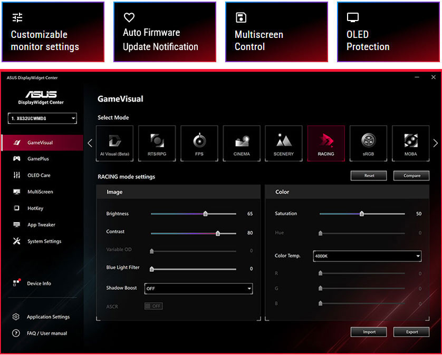Open GamePlus in the sidebar
Viewport: 442px width, 355px height.
click(x=38, y=159)
